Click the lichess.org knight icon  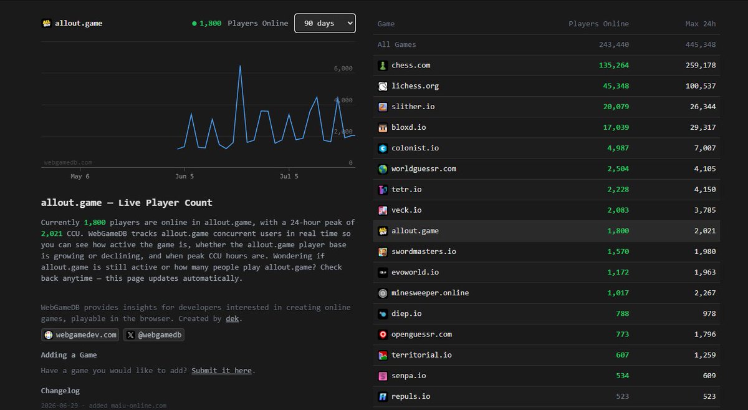(383, 86)
